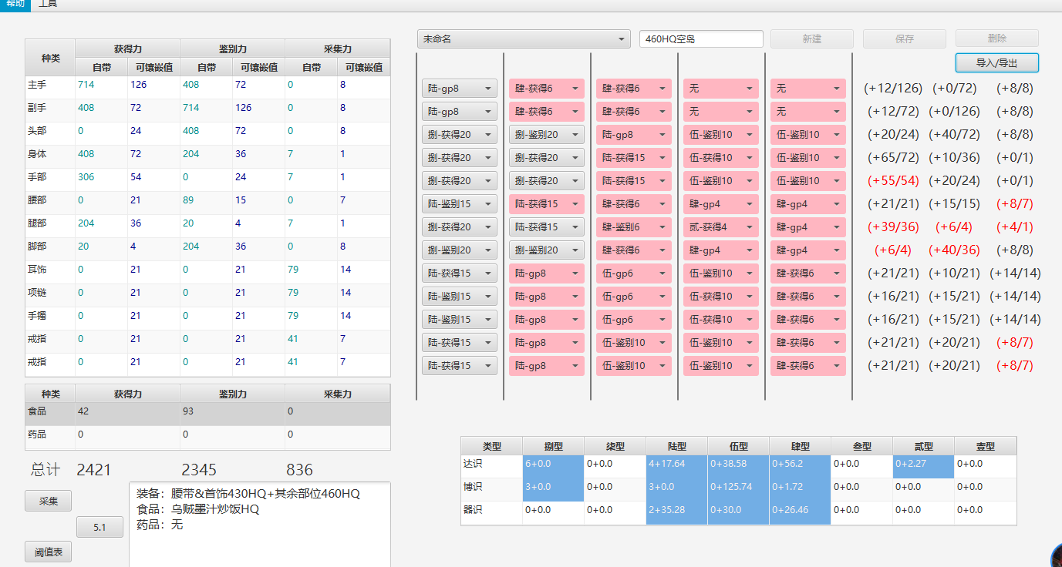Click the 4+17.64 cell in materia table
1062x567 pixels.
pyautogui.click(x=676, y=465)
